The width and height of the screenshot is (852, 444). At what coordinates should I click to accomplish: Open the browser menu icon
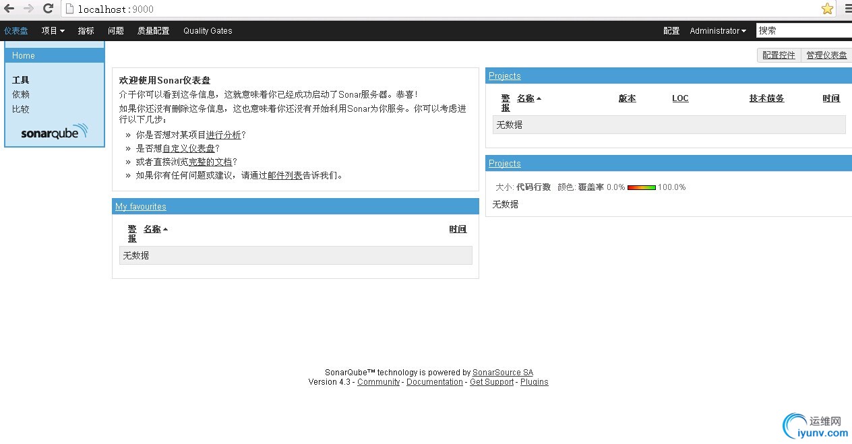pos(848,9)
